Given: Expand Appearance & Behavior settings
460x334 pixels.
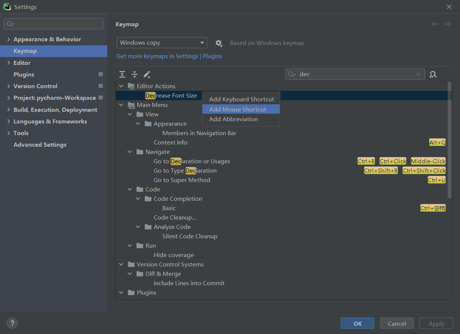Looking at the screenshot, I should coord(9,39).
